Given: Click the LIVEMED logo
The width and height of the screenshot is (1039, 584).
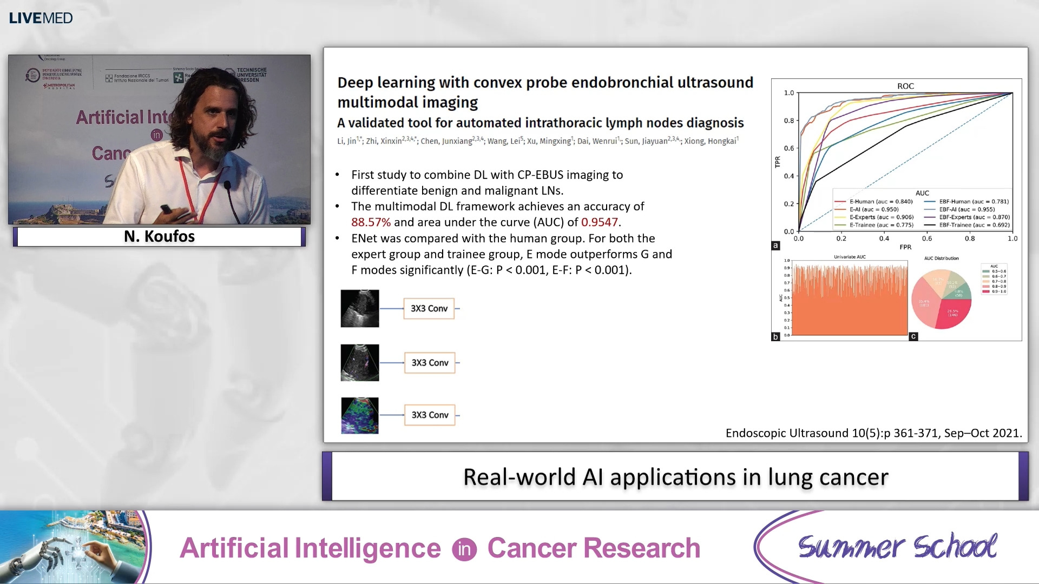Looking at the screenshot, I should 40,17.
